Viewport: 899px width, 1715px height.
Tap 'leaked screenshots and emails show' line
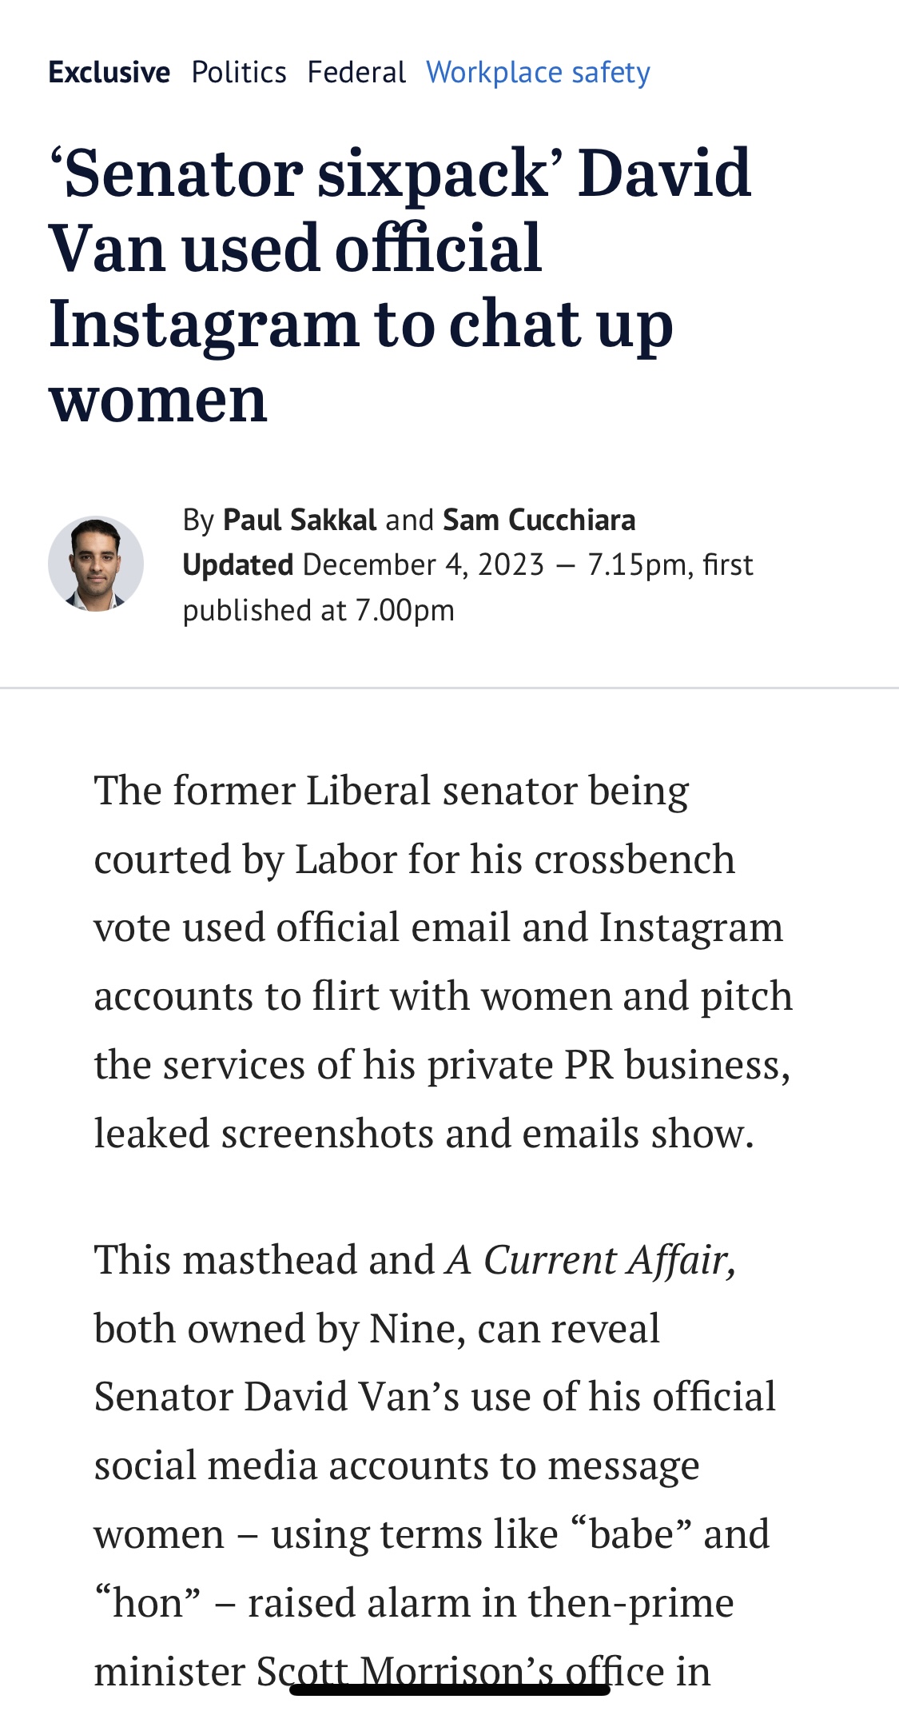pyautogui.click(x=424, y=1134)
